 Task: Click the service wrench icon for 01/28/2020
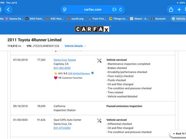99,121
